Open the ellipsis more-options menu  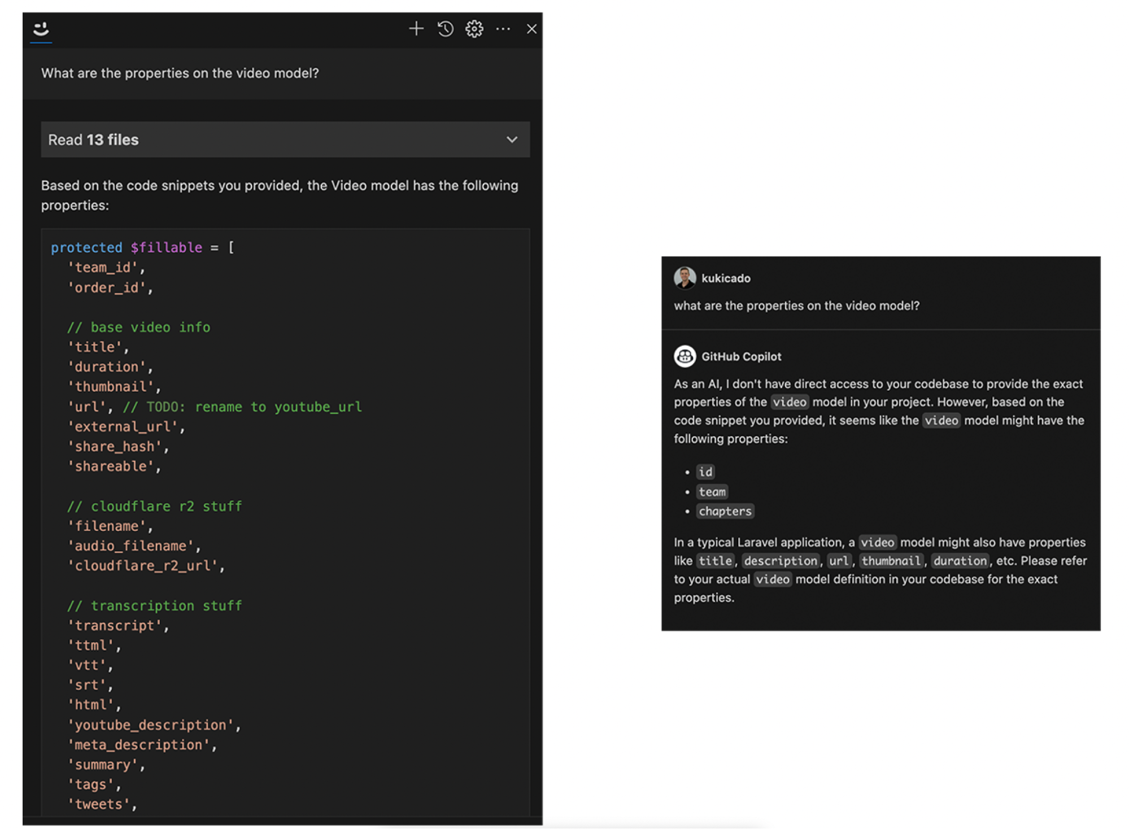(x=503, y=28)
